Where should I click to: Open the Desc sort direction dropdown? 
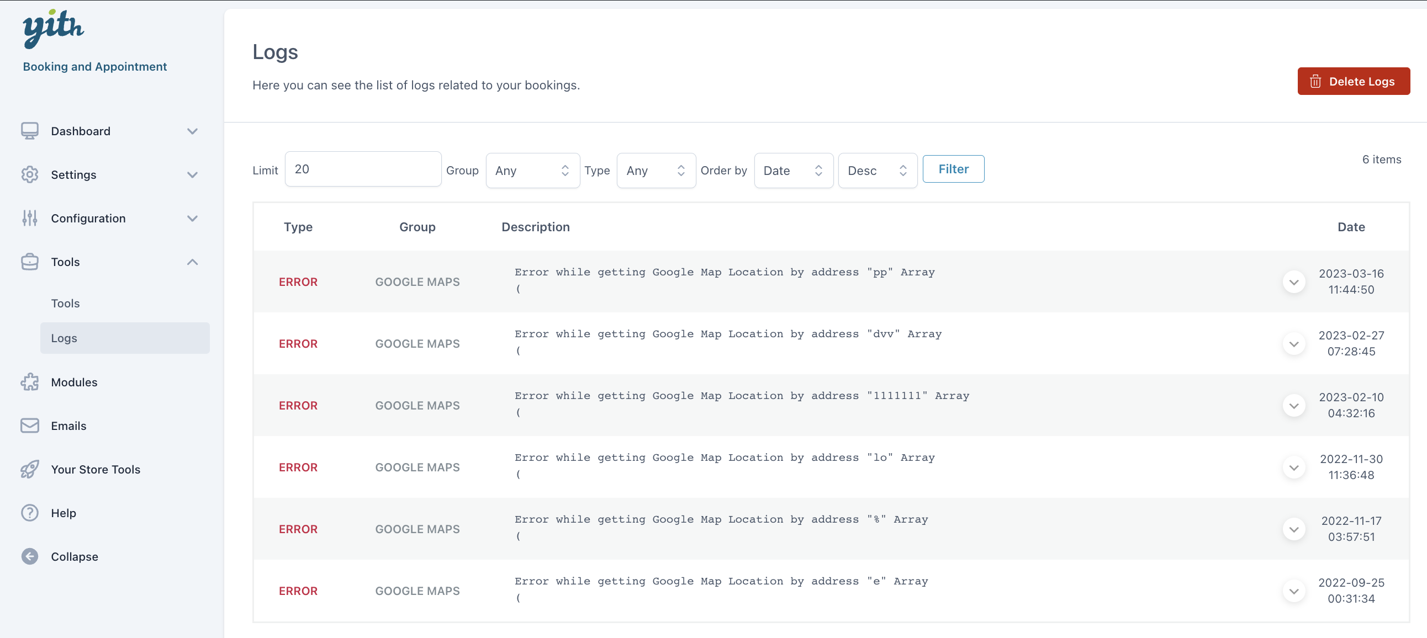click(877, 171)
